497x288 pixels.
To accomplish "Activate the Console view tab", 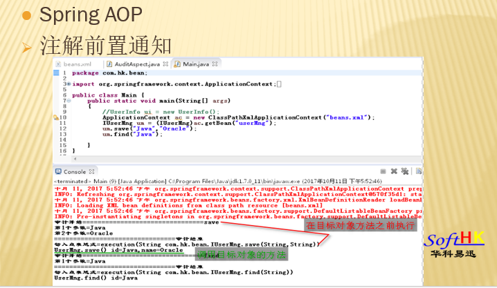I will click(x=75, y=172).
